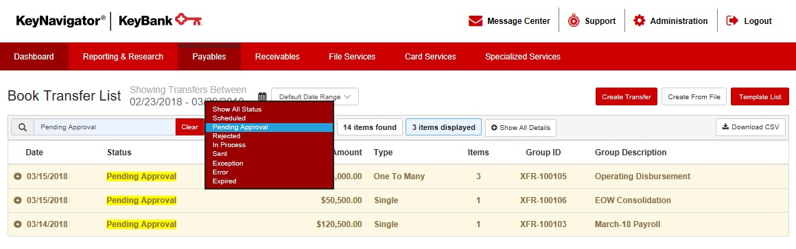This screenshot has height=249, width=796.
Task: Clear the search filter
Action: pyautogui.click(x=190, y=127)
